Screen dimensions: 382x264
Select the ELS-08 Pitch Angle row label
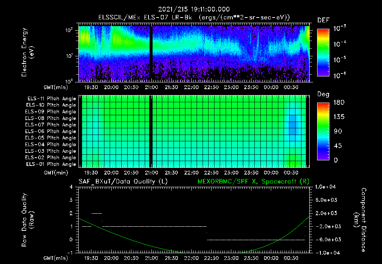coord(51,118)
